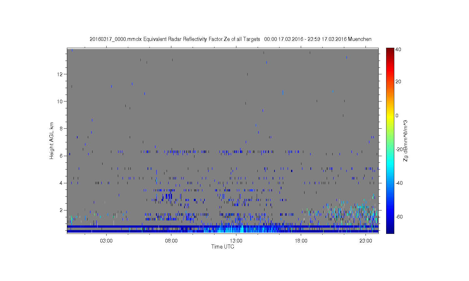Click the colorbar value 0

tap(397, 116)
